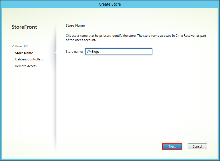220x161 pixels.
Task: Select the Store Name step in sidebar
Action: pyautogui.click(x=24, y=53)
